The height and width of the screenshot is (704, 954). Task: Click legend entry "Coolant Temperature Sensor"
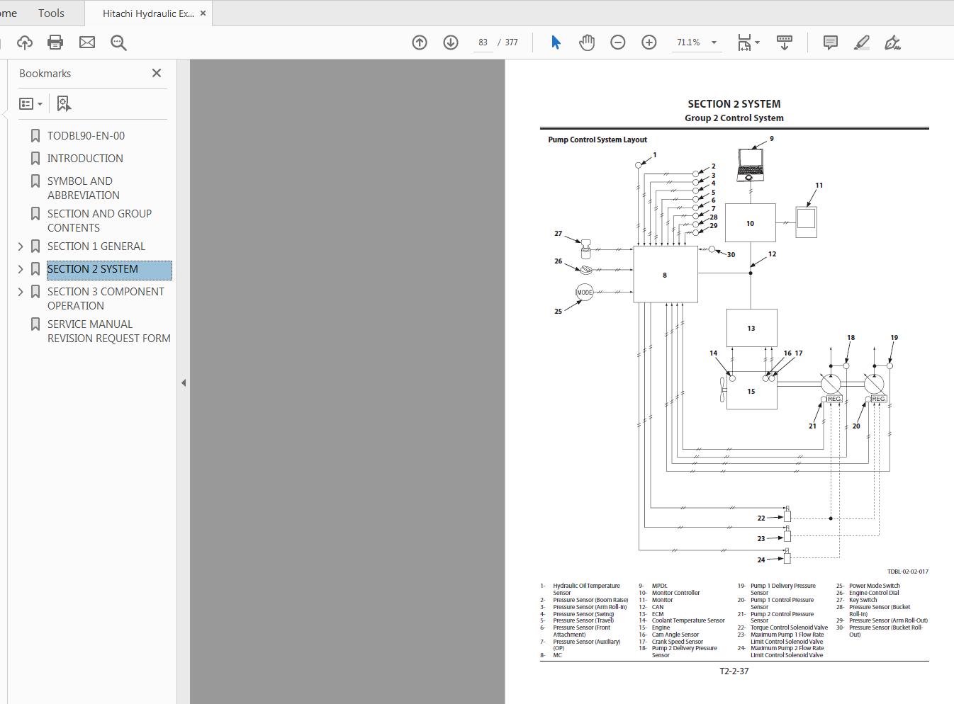[688, 620]
